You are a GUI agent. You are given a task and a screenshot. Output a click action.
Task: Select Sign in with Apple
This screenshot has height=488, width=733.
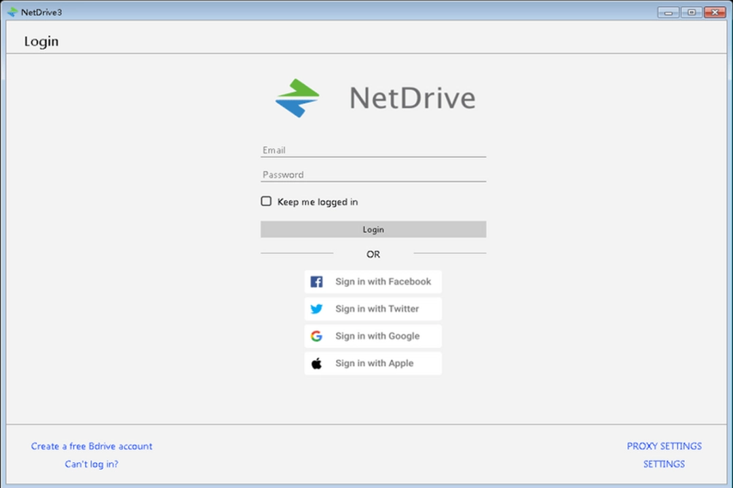click(374, 363)
